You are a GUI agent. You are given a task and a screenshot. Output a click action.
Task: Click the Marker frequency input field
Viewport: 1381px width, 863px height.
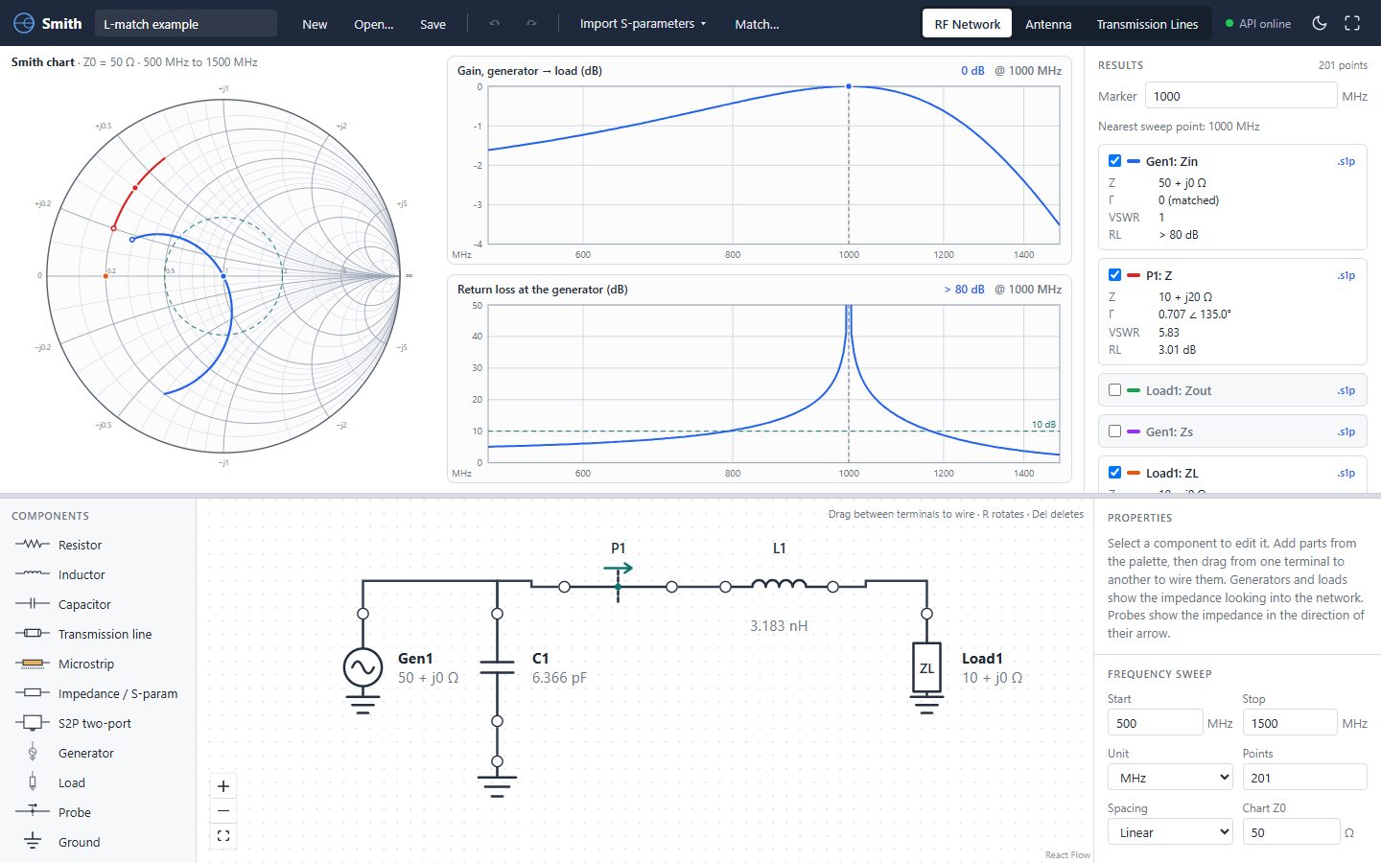[1241, 96]
